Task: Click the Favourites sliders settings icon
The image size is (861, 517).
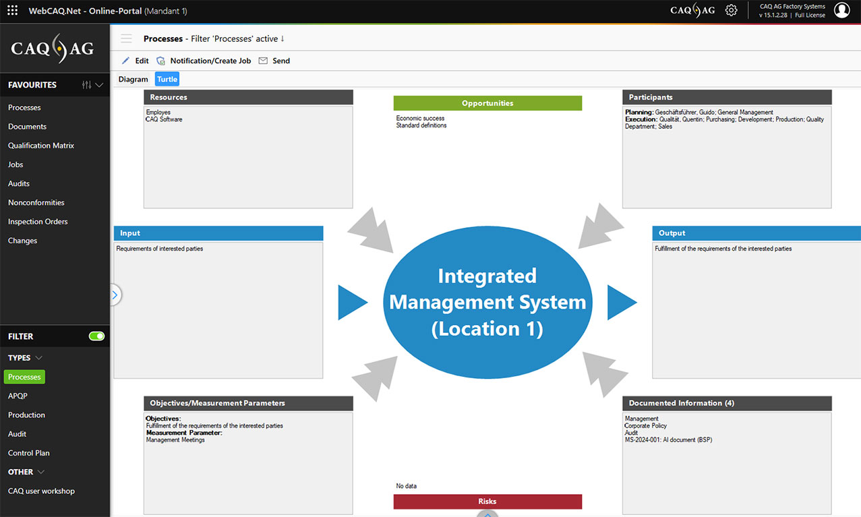Action: 86,85
